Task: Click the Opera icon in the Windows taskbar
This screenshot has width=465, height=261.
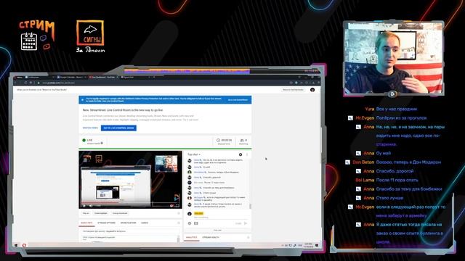Action: [x=24, y=245]
